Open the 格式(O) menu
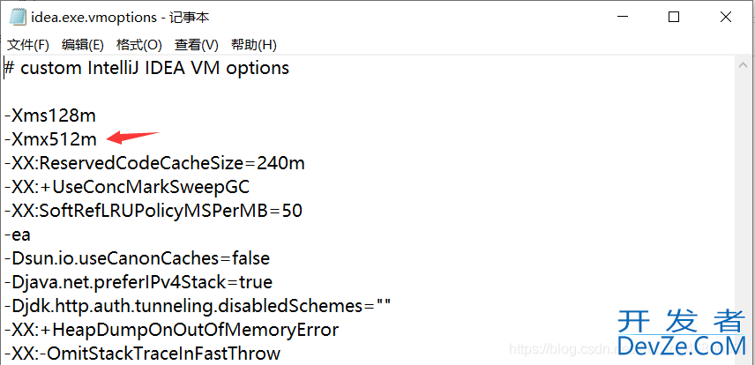 tap(139, 45)
